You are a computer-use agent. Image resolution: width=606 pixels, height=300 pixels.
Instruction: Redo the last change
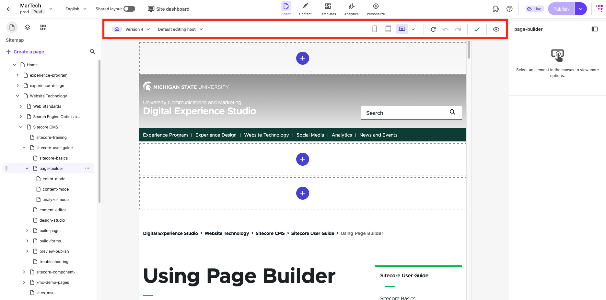(458, 29)
